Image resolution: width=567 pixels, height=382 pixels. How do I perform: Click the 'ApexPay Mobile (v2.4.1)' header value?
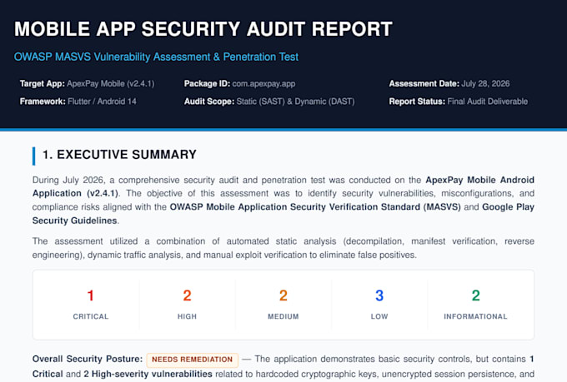pos(111,84)
